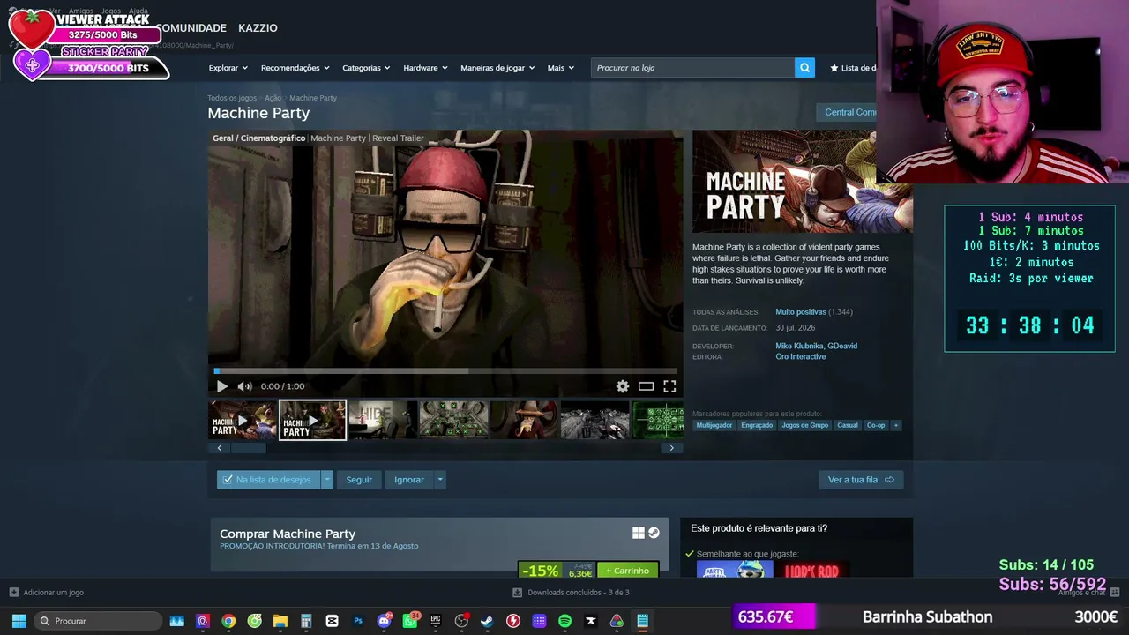Expand the wishlist options dropdown arrow
1129x635 pixels.
[x=326, y=480]
